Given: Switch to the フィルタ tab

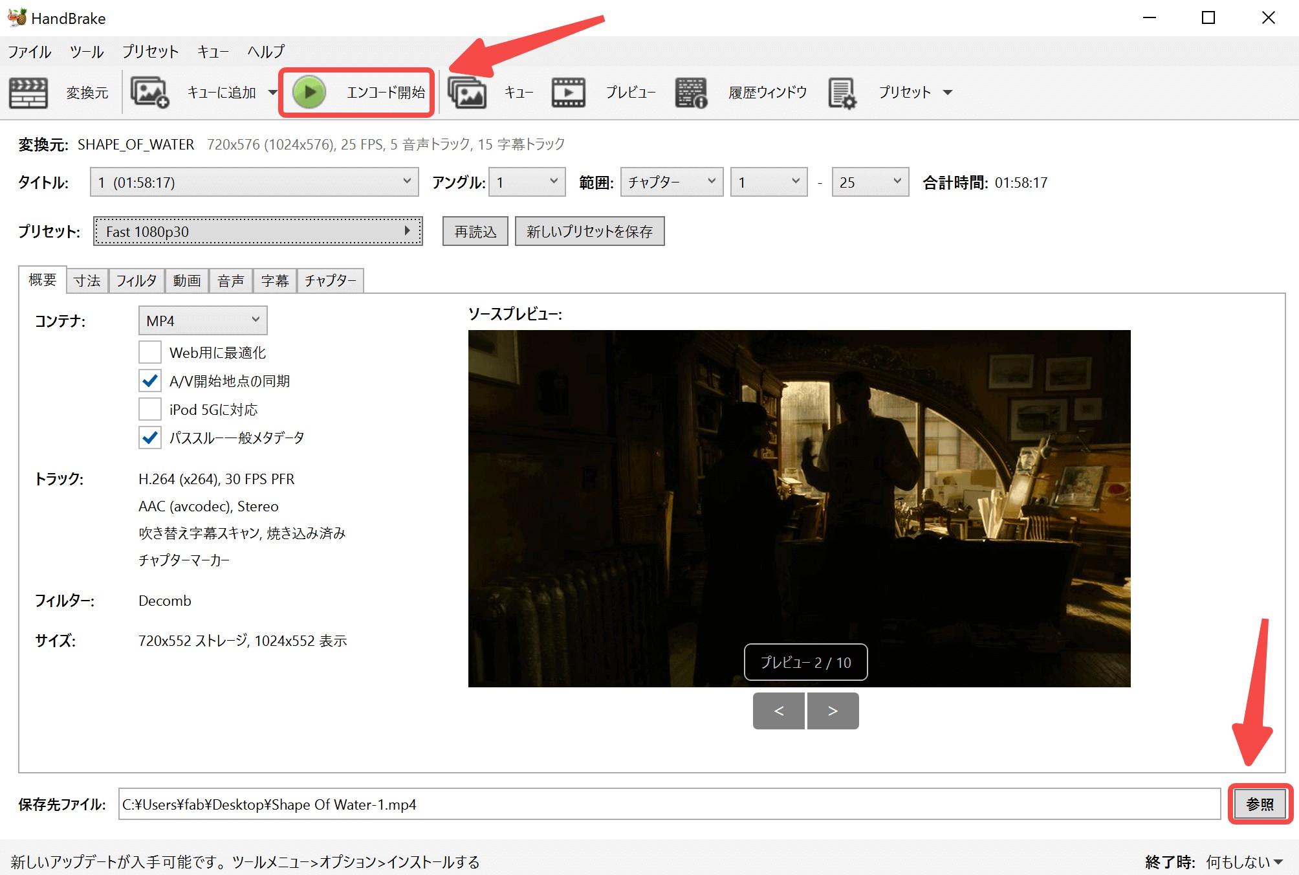Looking at the screenshot, I should tap(136, 280).
